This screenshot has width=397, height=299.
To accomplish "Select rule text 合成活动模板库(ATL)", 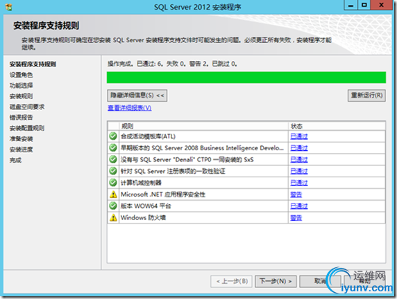I will 148,136.
